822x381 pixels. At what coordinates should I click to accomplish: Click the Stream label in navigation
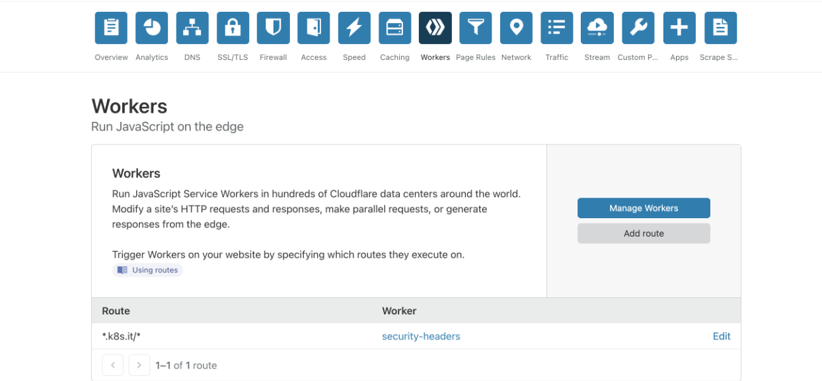(x=597, y=57)
